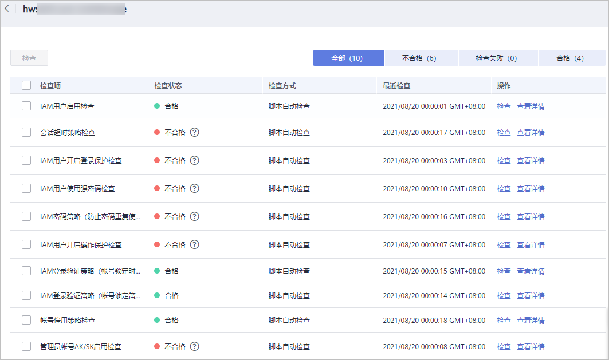Open the 全部 tab
The image size is (609, 360).
[x=348, y=57]
